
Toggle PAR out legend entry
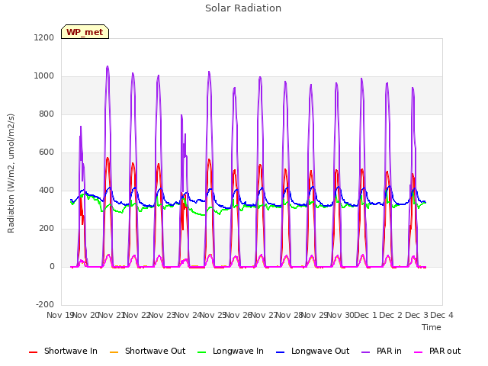[437, 351]
